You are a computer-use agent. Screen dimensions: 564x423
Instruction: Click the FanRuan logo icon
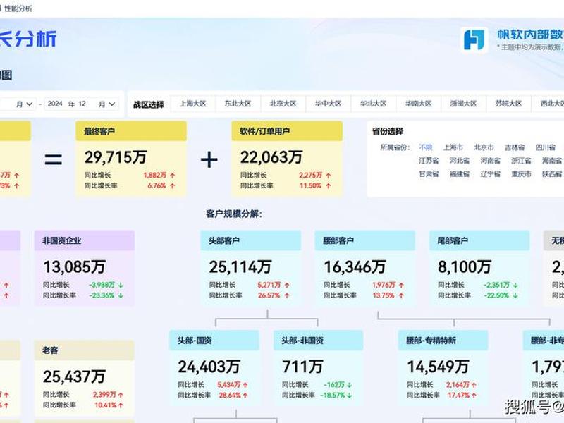pyautogui.click(x=474, y=39)
